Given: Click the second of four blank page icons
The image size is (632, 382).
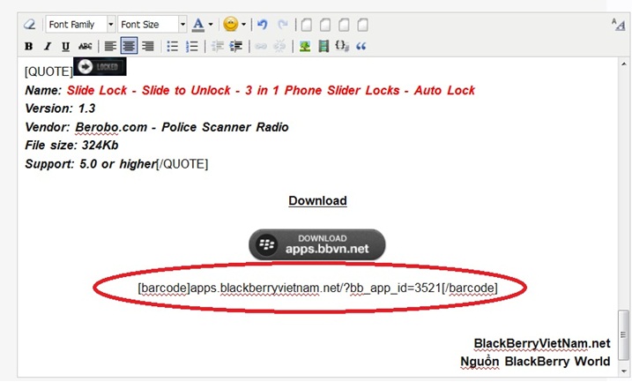Looking at the screenshot, I should click(x=325, y=25).
